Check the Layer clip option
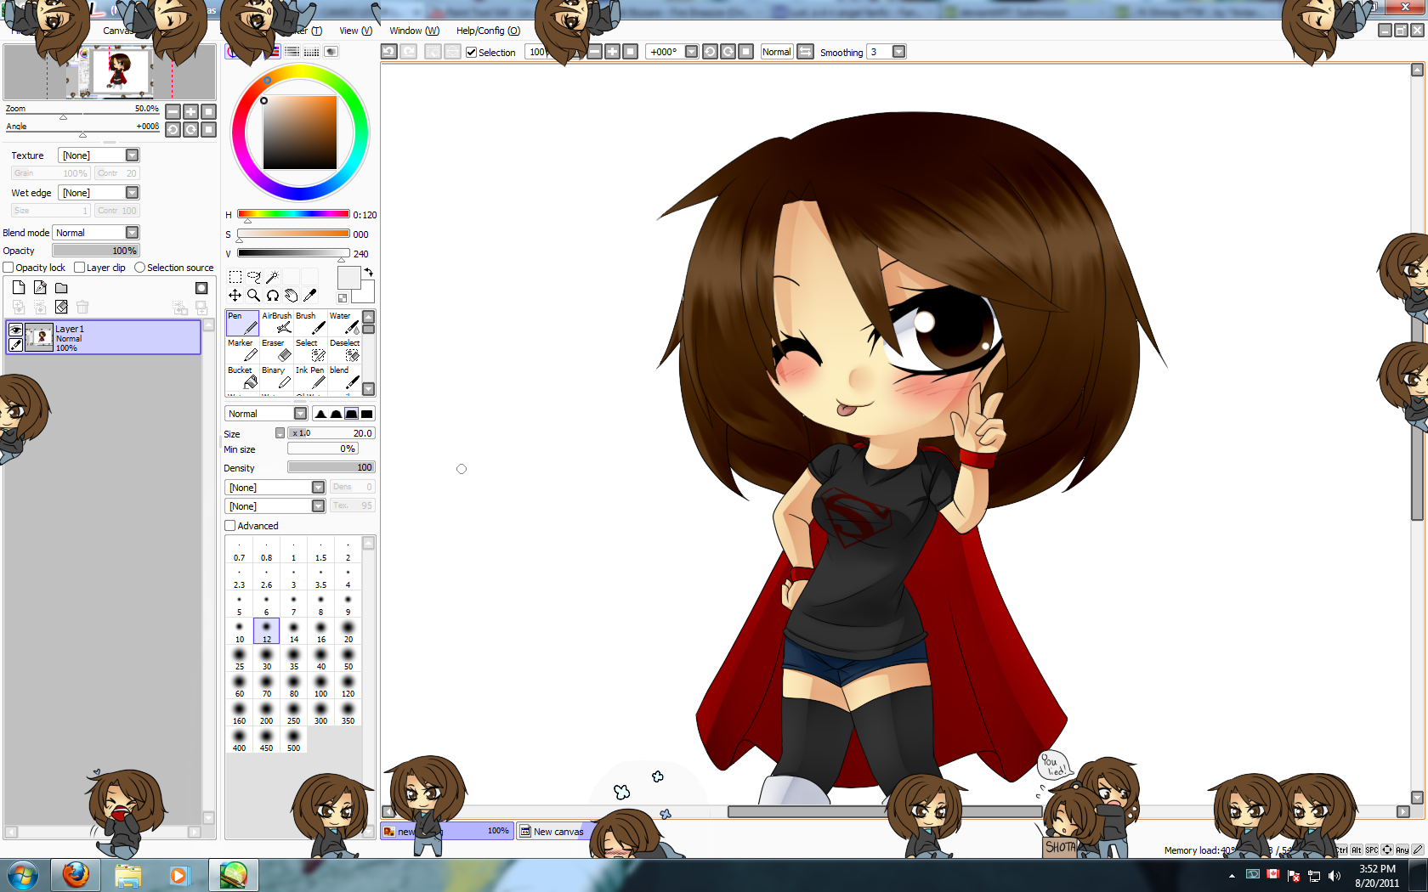This screenshot has width=1428, height=892. tap(78, 267)
